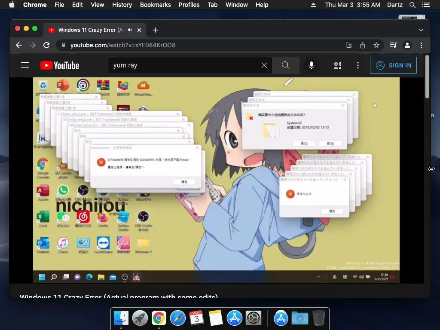Show the date and time panel
This screenshot has height=330, width=440.
pyautogui.click(x=353, y=5)
